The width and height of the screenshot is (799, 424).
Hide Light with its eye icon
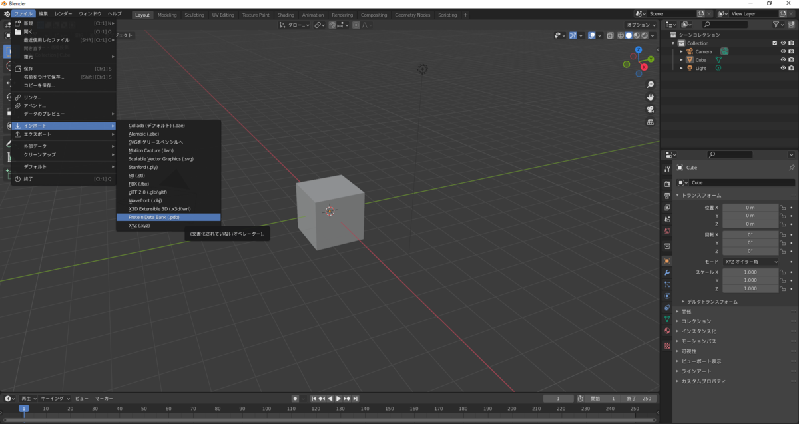tap(783, 68)
